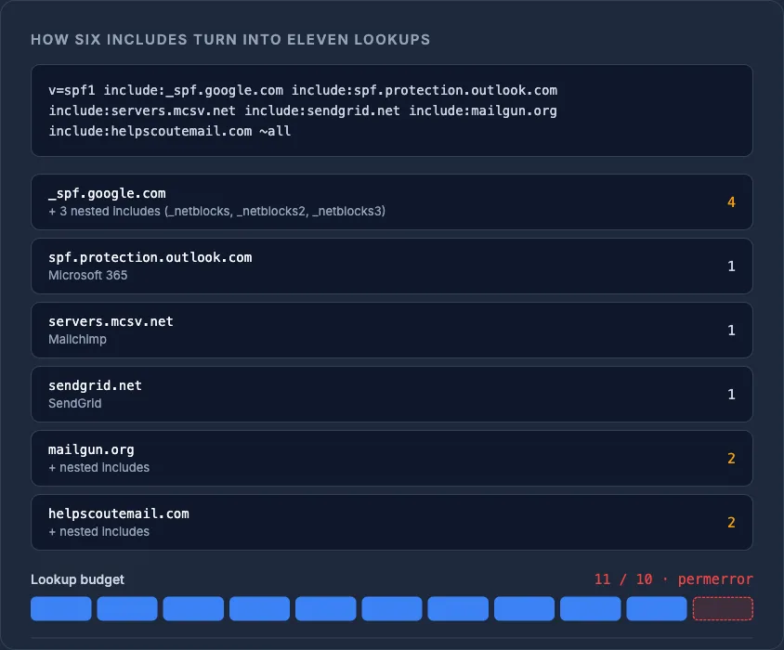This screenshot has height=650, width=784.
Task: Select the servers.mcsv.net row title
Action: tap(111, 321)
